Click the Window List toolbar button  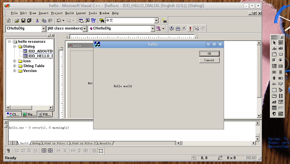pyautogui.click(x=93, y=21)
